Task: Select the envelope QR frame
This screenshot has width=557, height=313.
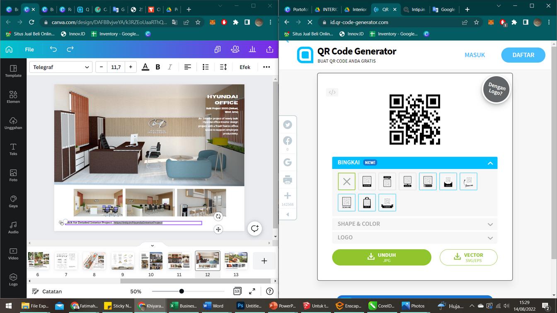Action: [448, 181]
